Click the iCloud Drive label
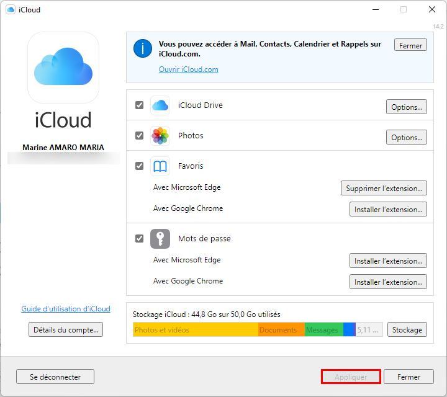The height and width of the screenshot is (397, 447). (x=201, y=105)
